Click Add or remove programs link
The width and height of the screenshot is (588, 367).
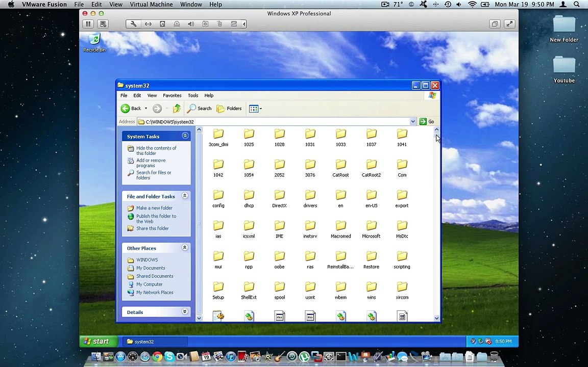click(x=151, y=163)
